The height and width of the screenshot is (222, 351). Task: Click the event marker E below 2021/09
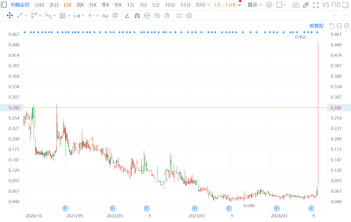[65, 208]
